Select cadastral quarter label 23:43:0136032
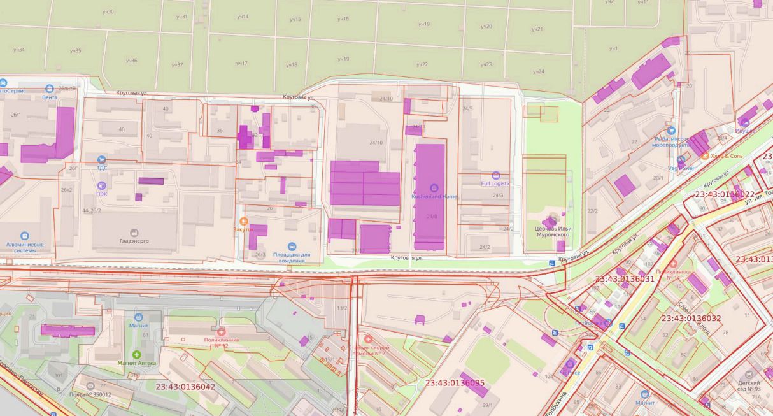773x416 pixels. [x=691, y=317]
